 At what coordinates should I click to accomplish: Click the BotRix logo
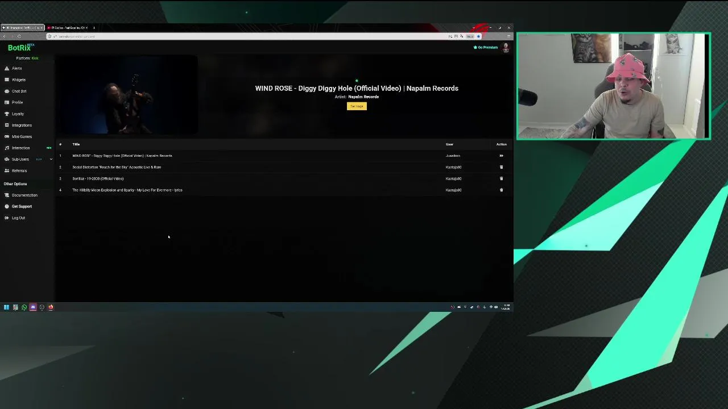coord(20,48)
